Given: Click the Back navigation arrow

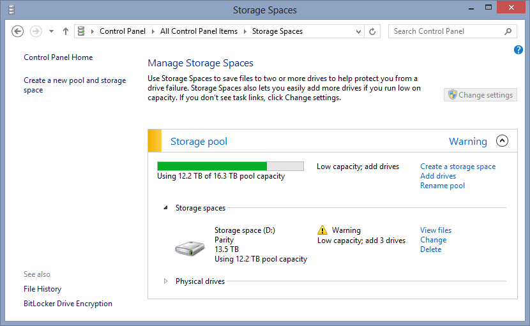Looking at the screenshot, I should [x=18, y=31].
